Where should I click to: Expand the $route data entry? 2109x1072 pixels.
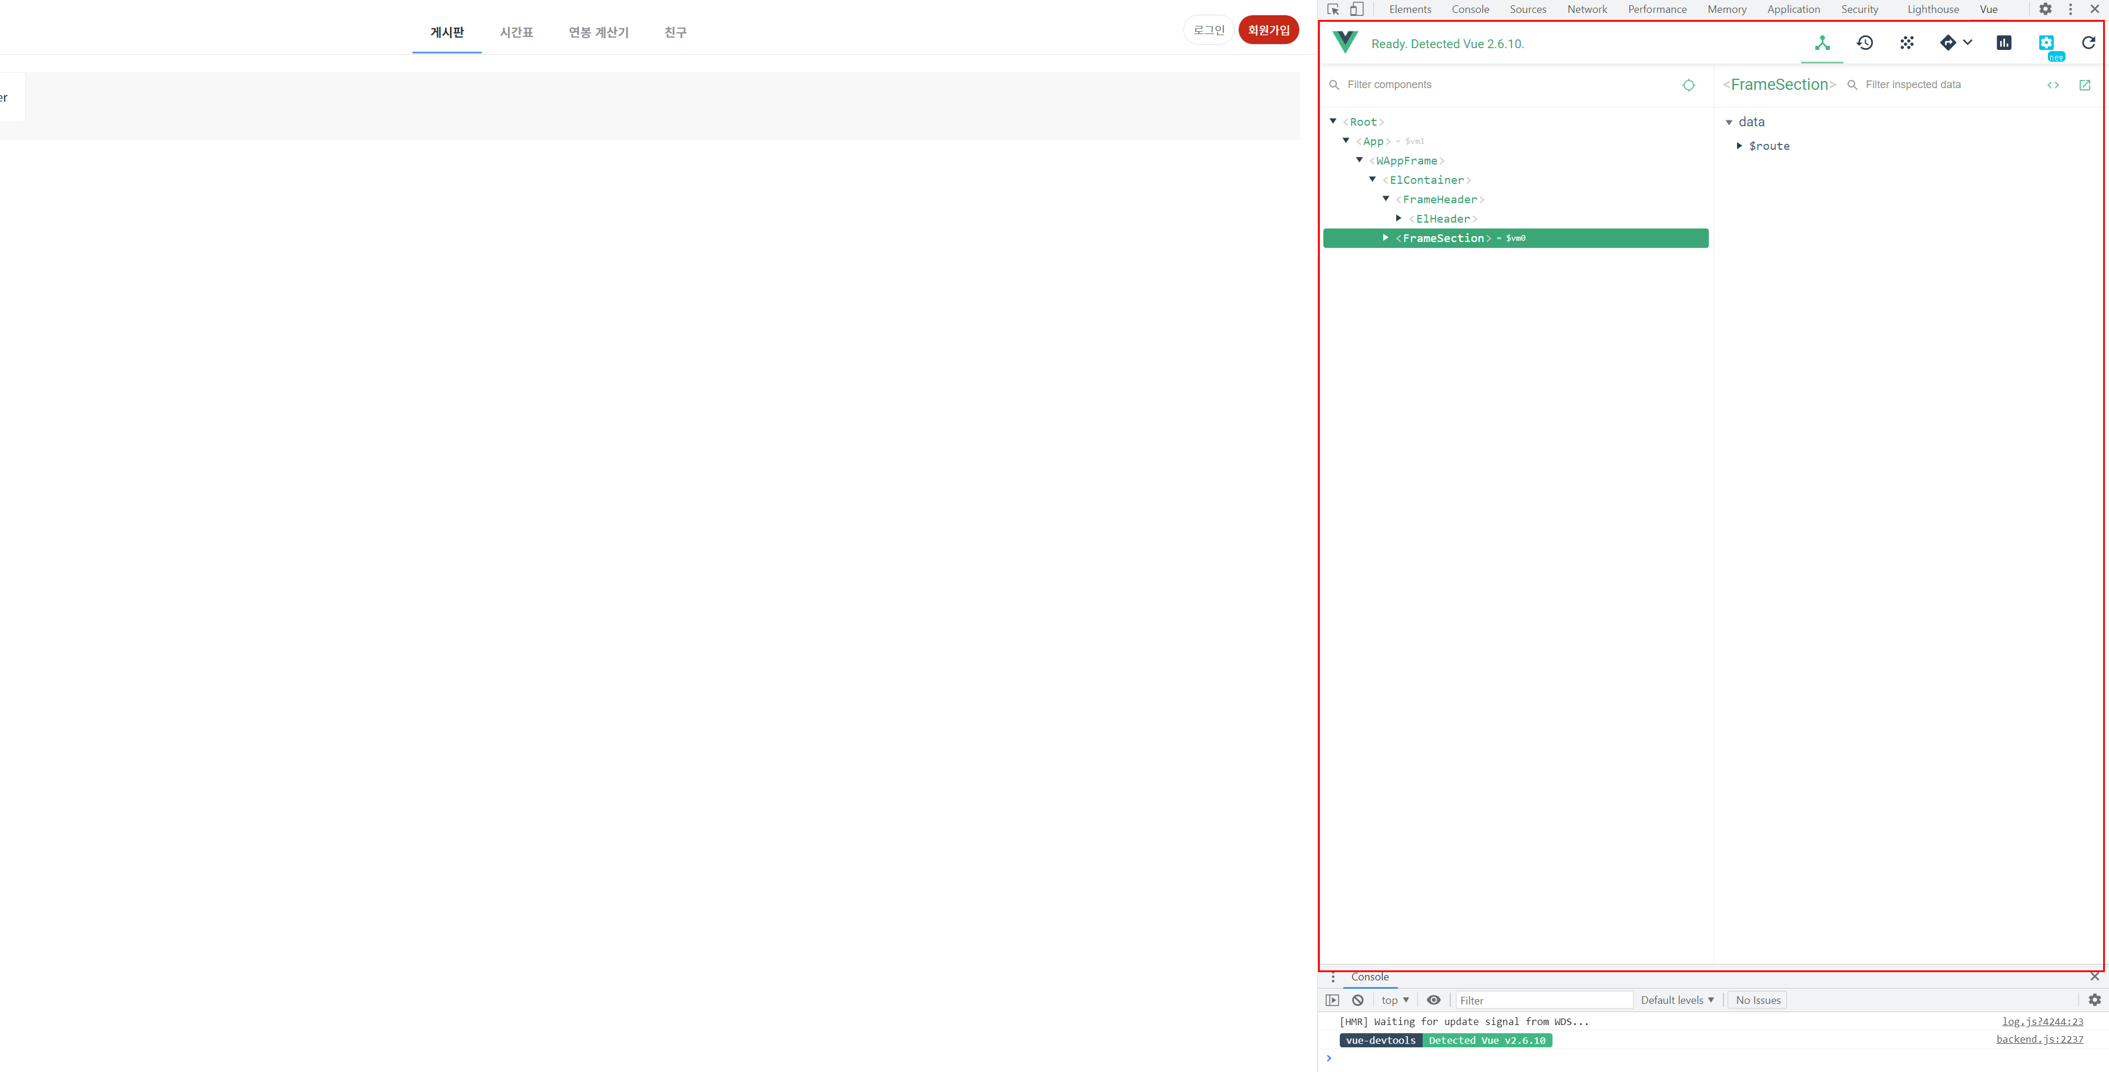(x=1739, y=146)
